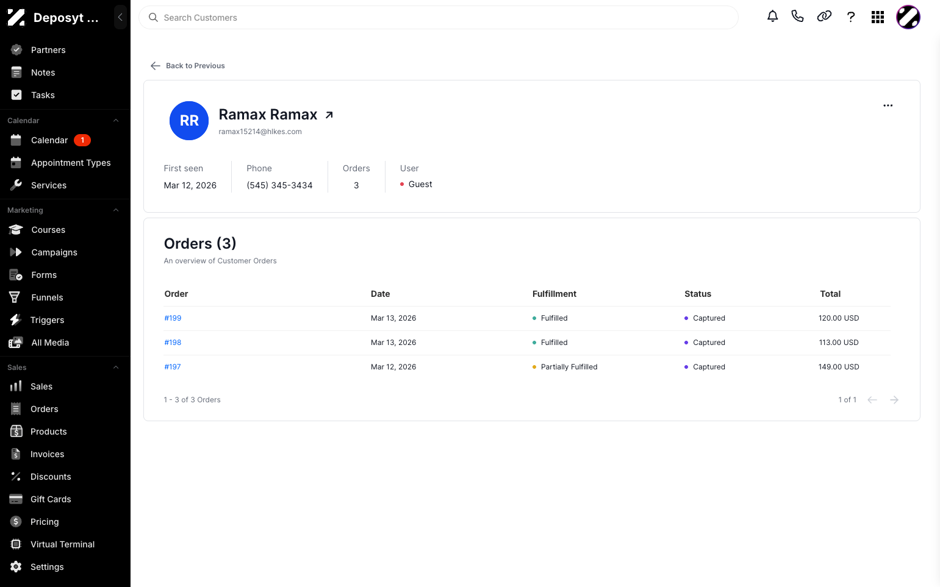940x587 pixels.
Task: Open the three-dot customer options menu
Action: click(x=888, y=105)
